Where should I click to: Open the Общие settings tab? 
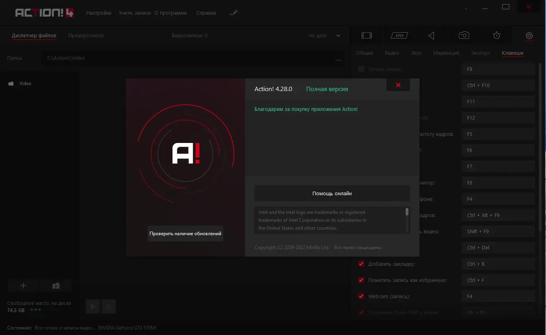pos(364,53)
